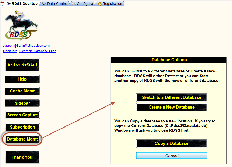The width and height of the screenshot is (232, 167).
Task: Open Example Database Files link
Action: (x=38, y=51)
